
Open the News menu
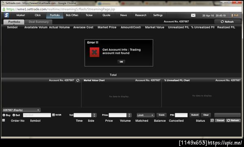tap(123, 15)
